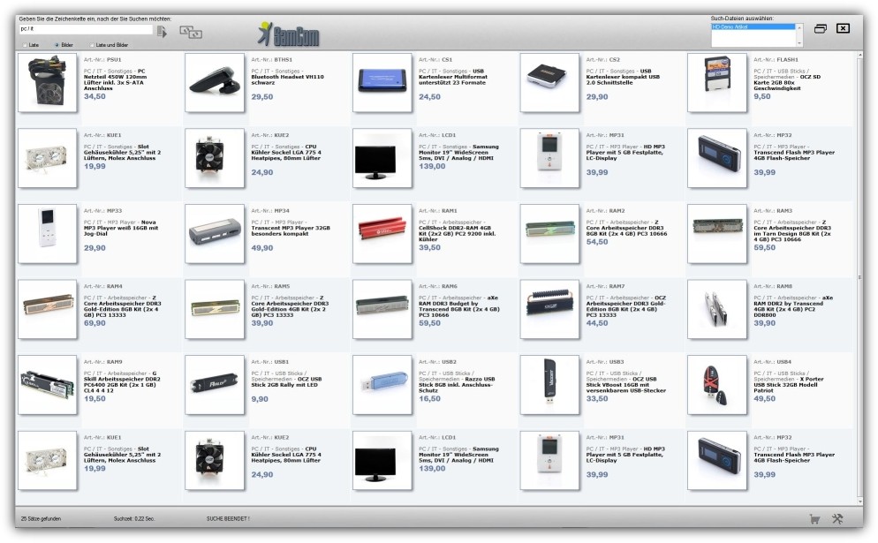Open the tools settings icon in status bar
The image size is (878, 543).
tap(837, 518)
